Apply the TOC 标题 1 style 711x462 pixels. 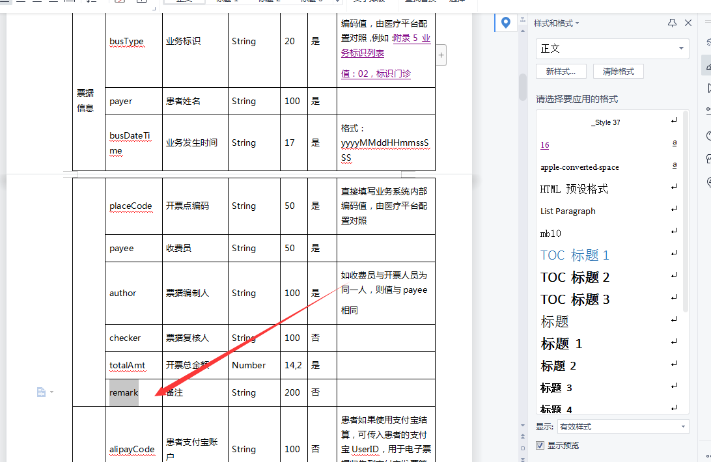(609, 255)
